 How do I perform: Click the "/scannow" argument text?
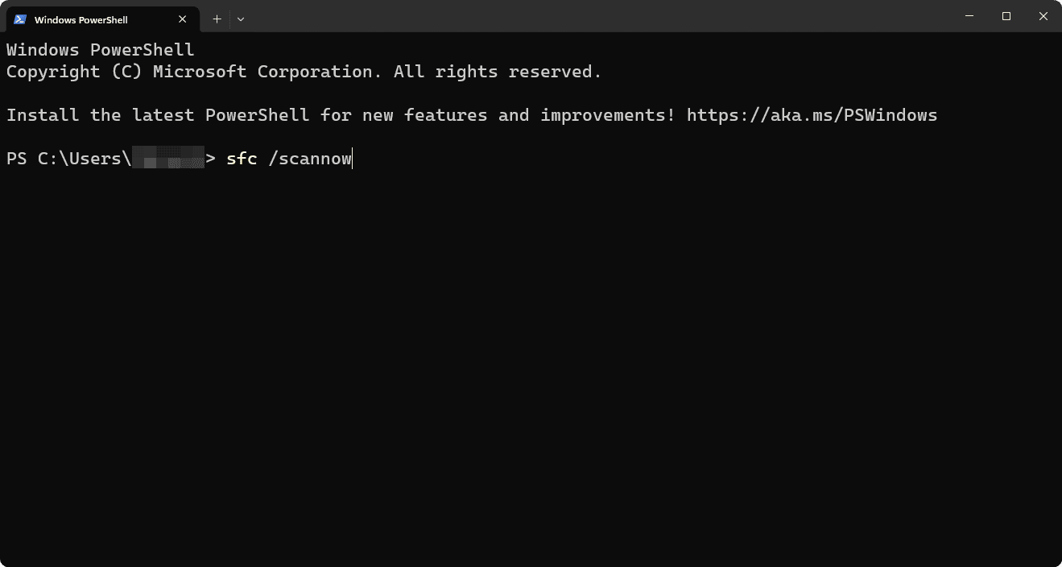coord(310,159)
